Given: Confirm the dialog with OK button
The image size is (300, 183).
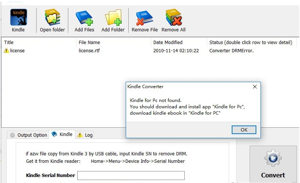Looking at the screenshot, I should pyautogui.click(x=244, y=130).
